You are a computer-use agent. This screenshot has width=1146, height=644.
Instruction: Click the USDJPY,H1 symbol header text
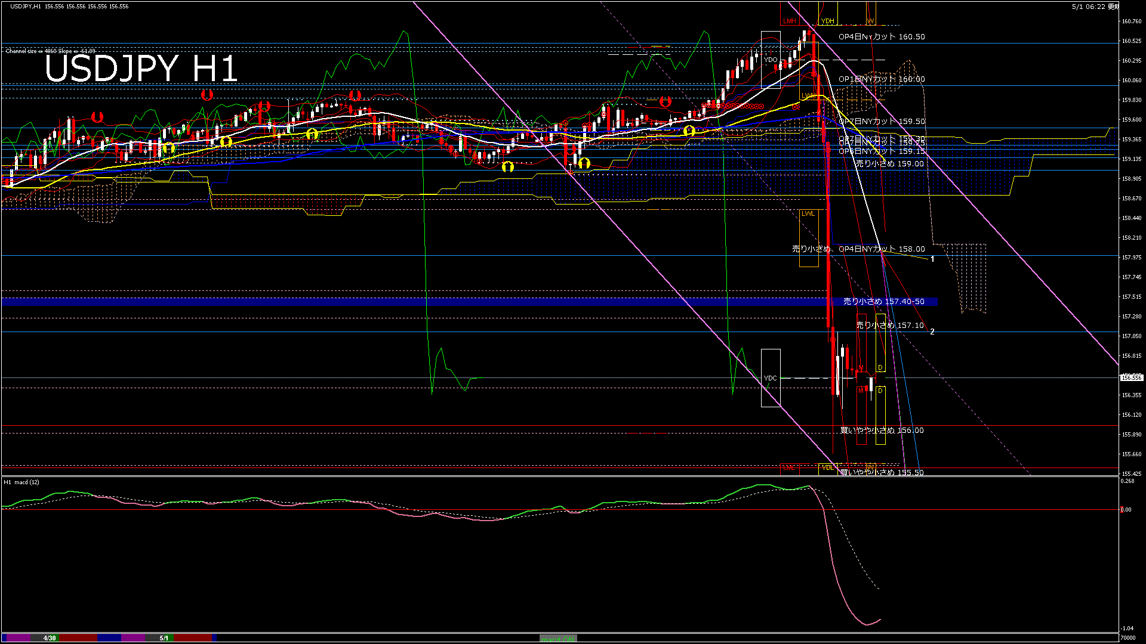point(25,6)
